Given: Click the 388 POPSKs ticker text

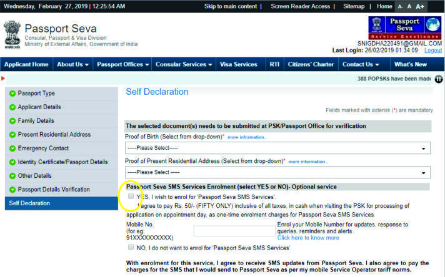Looking at the screenshot, I should coord(394,79).
